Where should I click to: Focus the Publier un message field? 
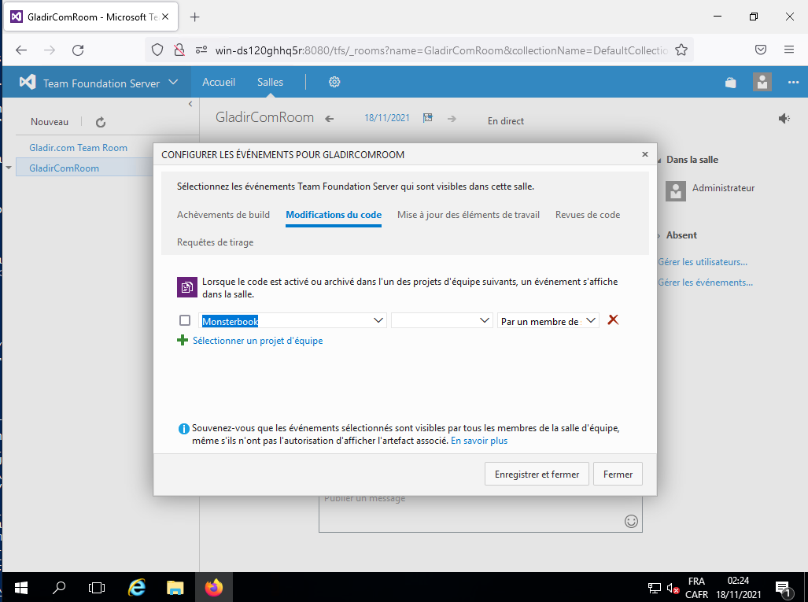click(x=480, y=514)
